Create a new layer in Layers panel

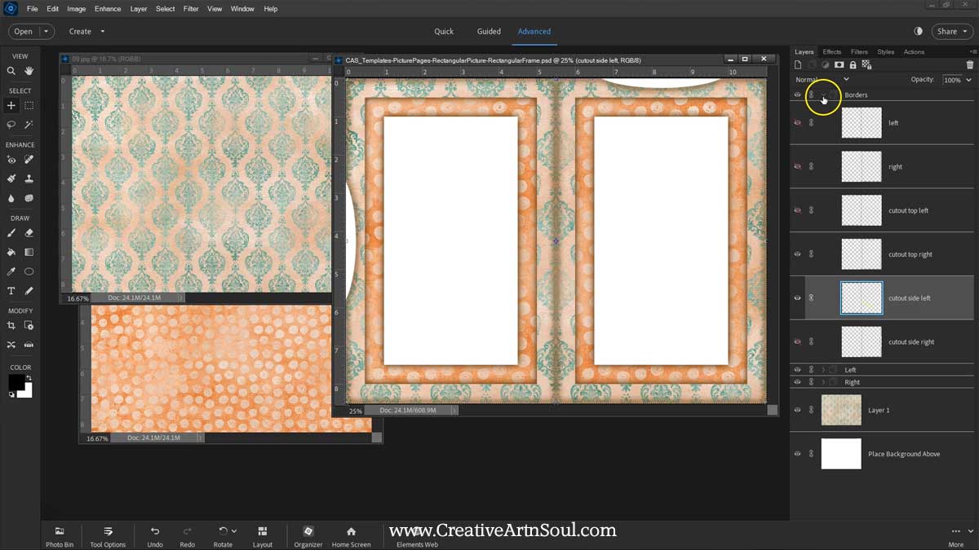[x=799, y=64]
